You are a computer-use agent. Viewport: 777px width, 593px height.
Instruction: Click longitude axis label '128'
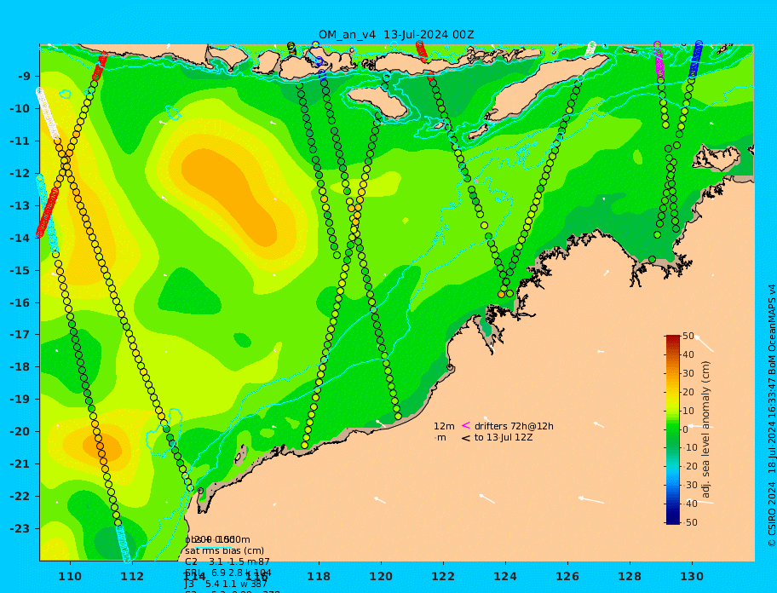click(630, 577)
